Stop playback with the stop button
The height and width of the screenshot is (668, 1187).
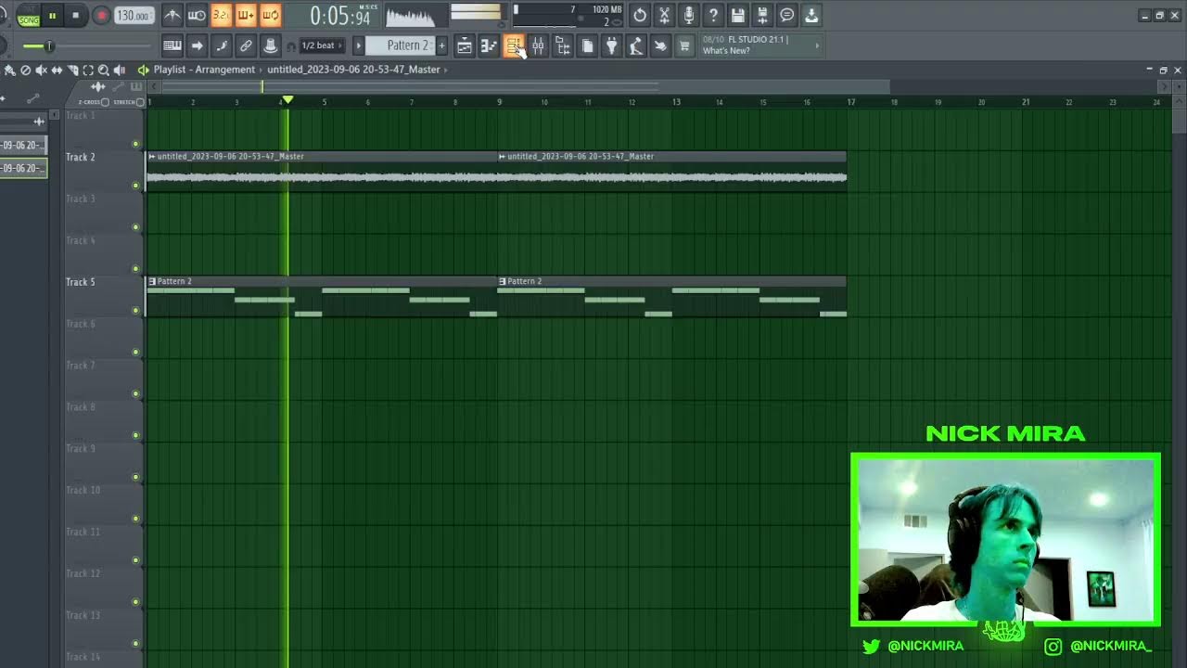coord(76,16)
